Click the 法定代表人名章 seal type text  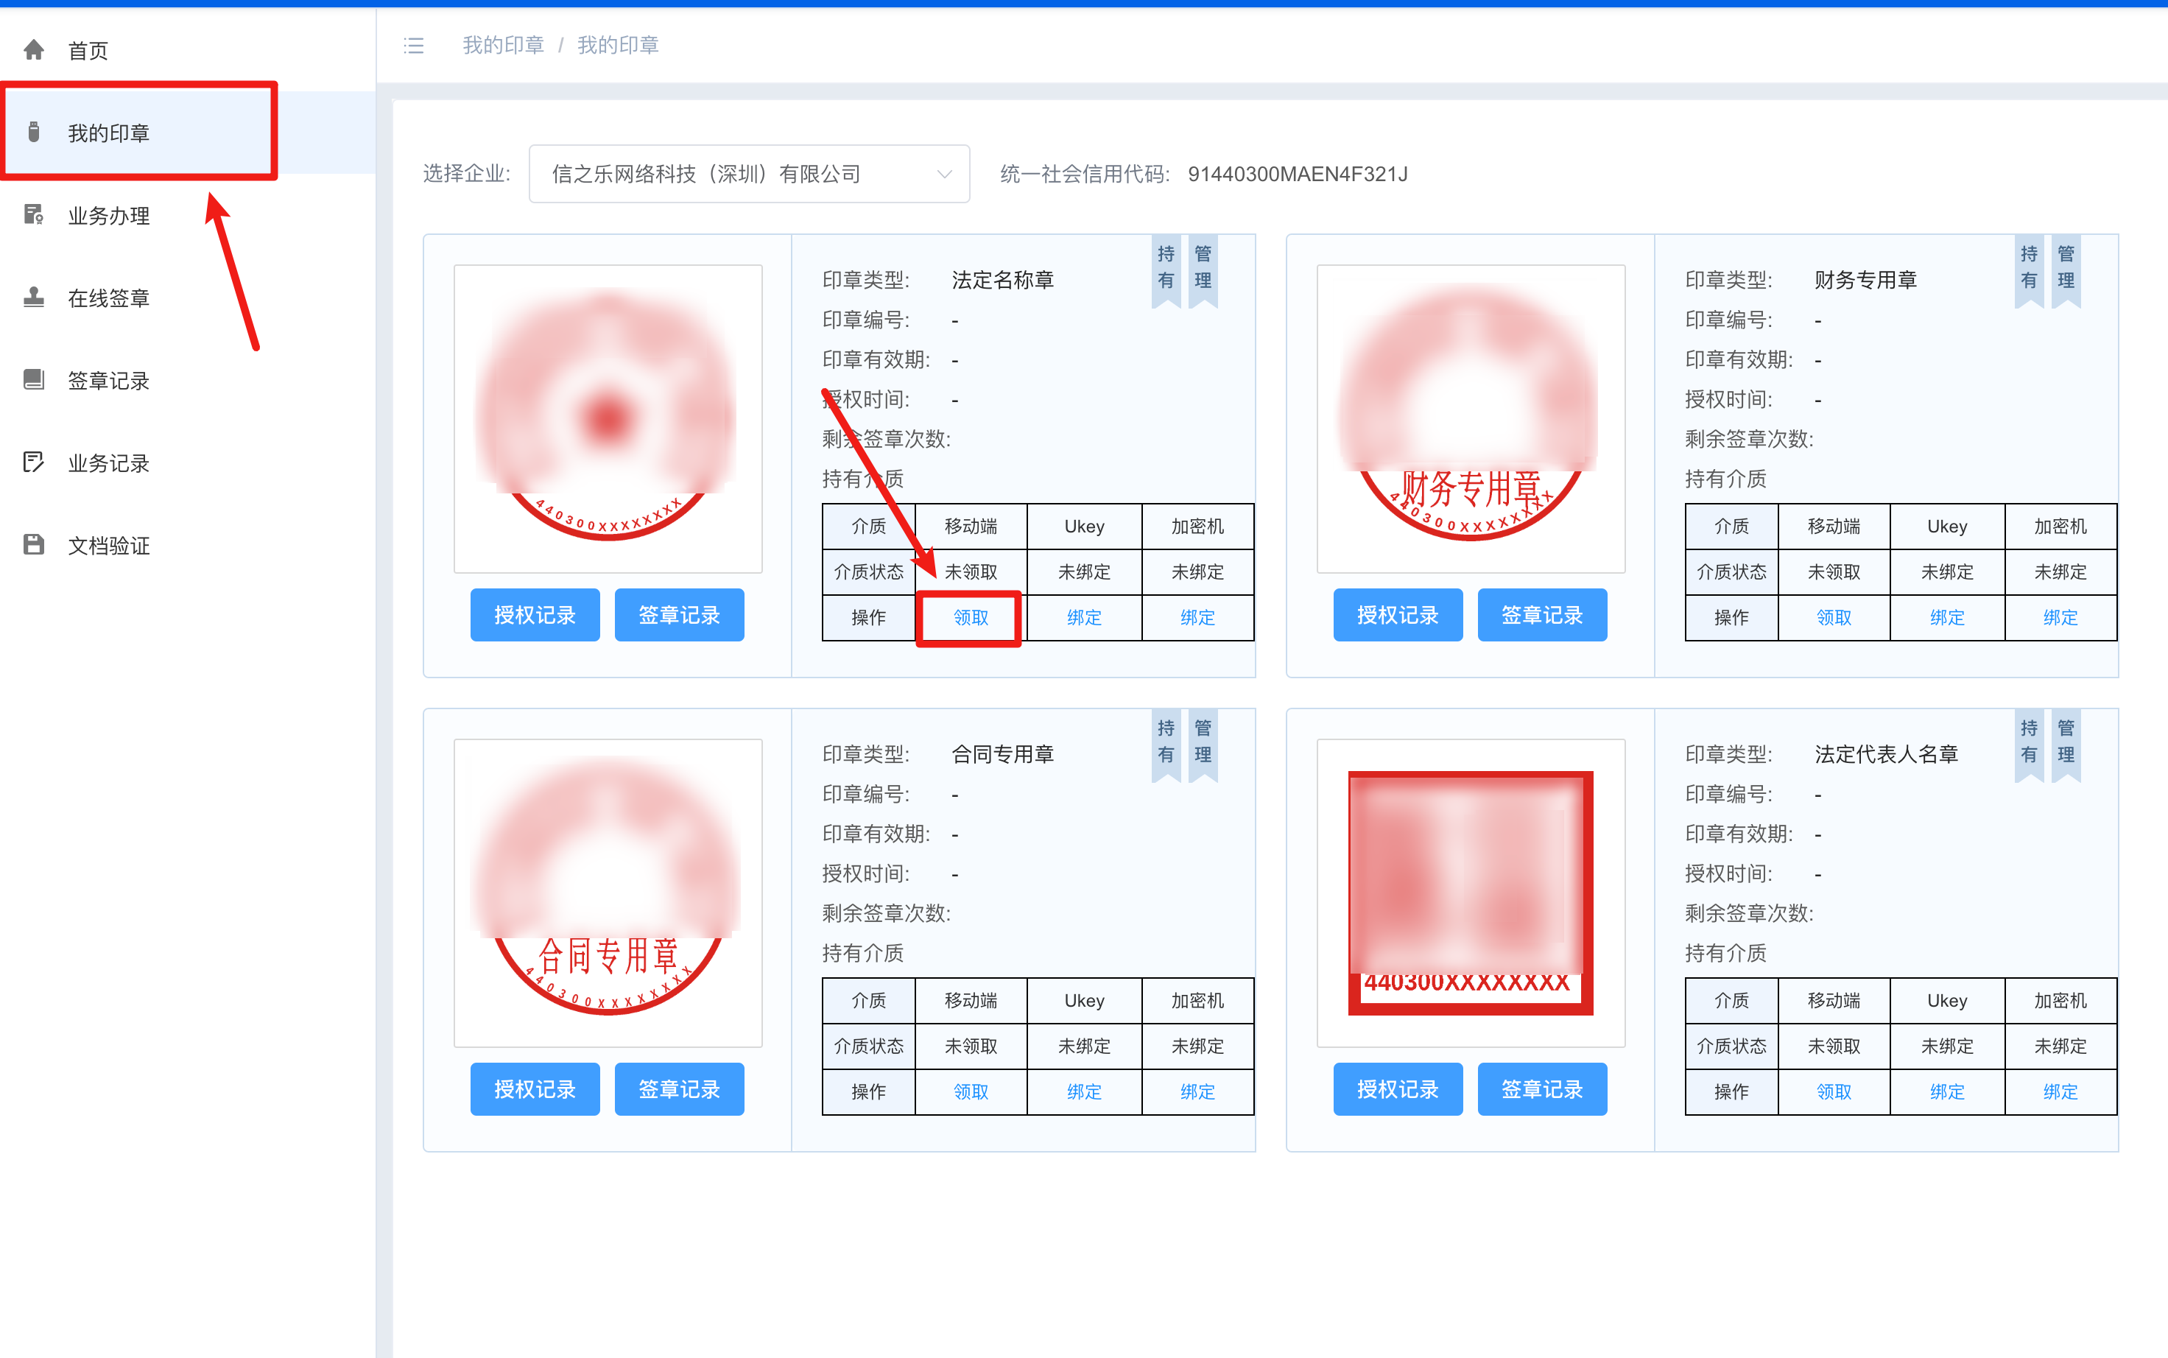(x=1886, y=754)
